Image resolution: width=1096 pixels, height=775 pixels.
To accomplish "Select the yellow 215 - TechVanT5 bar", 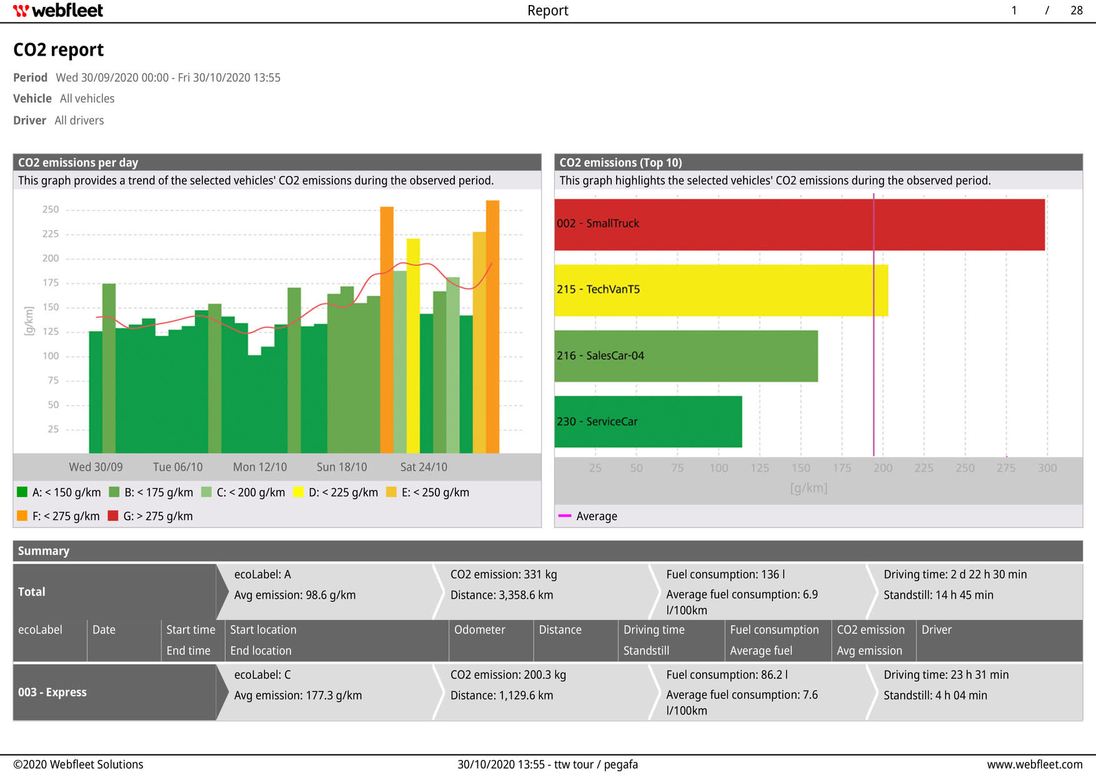I will [x=719, y=289].
